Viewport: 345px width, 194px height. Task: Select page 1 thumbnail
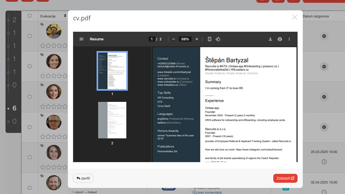click(112, 71)
